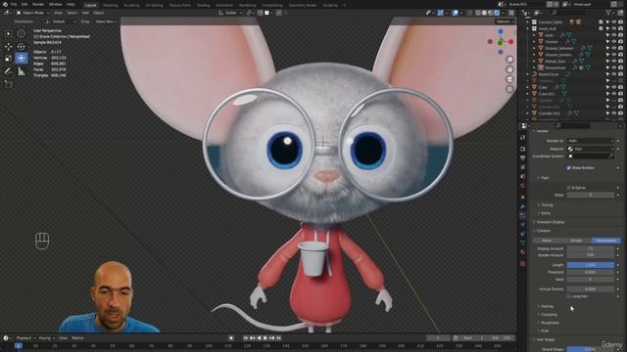The image size is (627, 352).
Task: Click the Strand Shape slider
Action: pyautogui.click(x=590, y=349)
